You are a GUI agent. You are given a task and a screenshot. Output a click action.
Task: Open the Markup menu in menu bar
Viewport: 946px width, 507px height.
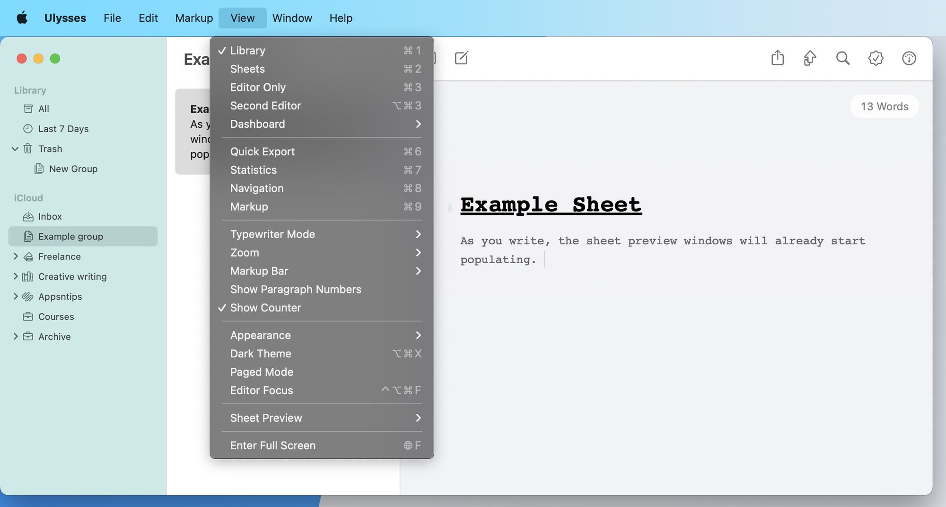pos(194,18)
